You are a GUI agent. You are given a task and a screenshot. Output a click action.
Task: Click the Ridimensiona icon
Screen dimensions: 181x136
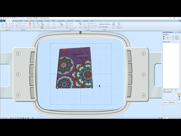[x=61, y=25]
